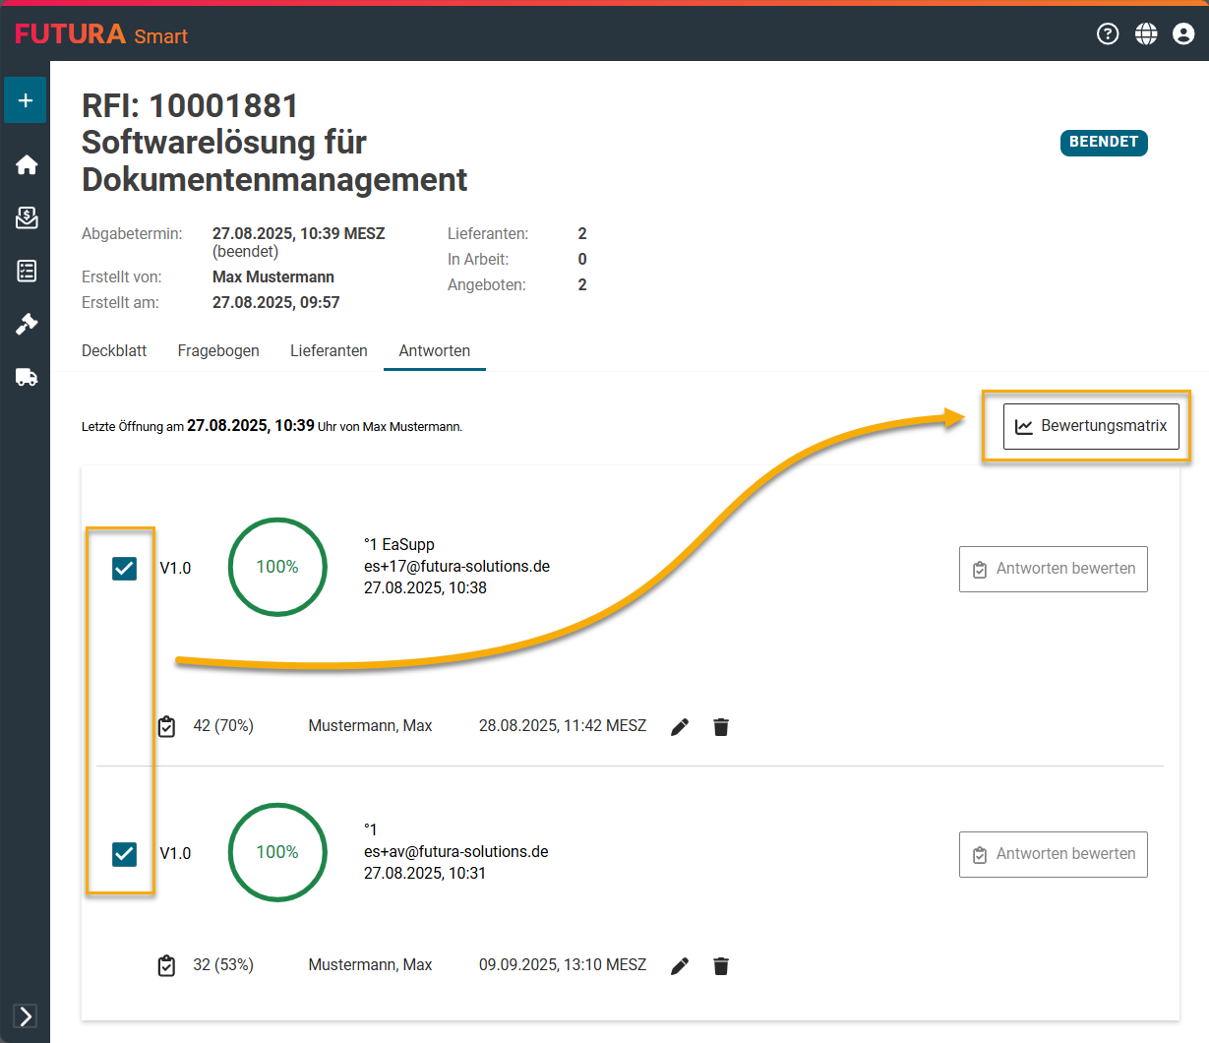Click the 100% progress circle of EaSupp
The image size is (1209, 1043).
click(277, 567)
